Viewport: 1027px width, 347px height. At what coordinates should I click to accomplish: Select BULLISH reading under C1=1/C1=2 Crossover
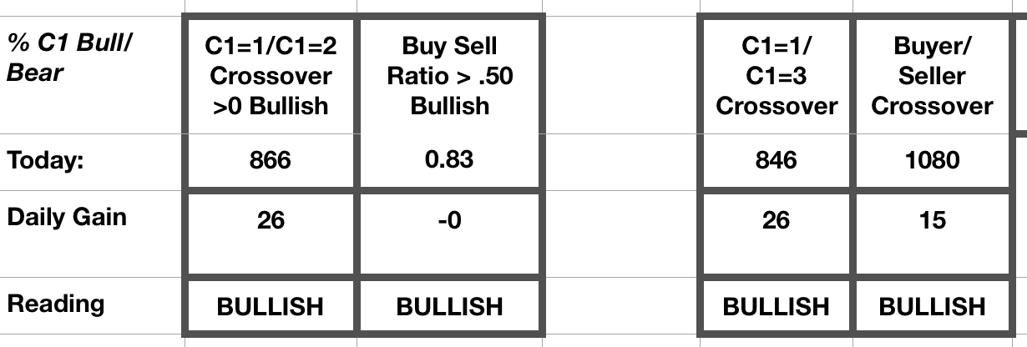[270, 306]
